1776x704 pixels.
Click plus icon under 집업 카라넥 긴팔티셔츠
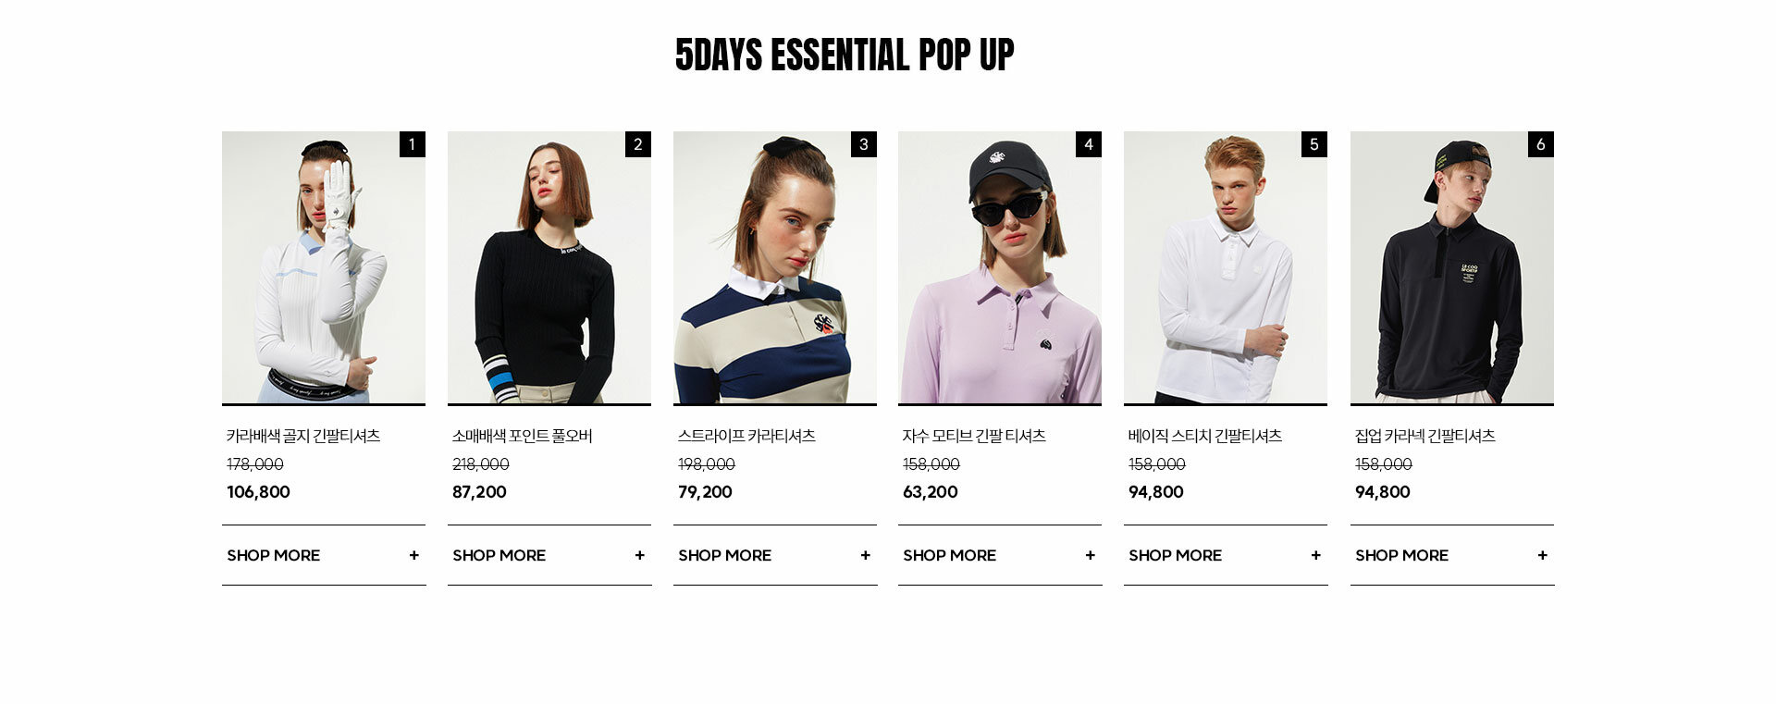[x=1542, y=555]
